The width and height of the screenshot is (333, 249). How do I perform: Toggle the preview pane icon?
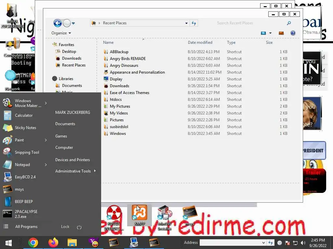[x=281, y=33]
